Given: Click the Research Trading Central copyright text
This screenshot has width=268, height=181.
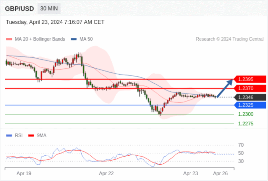Looking at the screenshot, I should click(x=229, y=39).
